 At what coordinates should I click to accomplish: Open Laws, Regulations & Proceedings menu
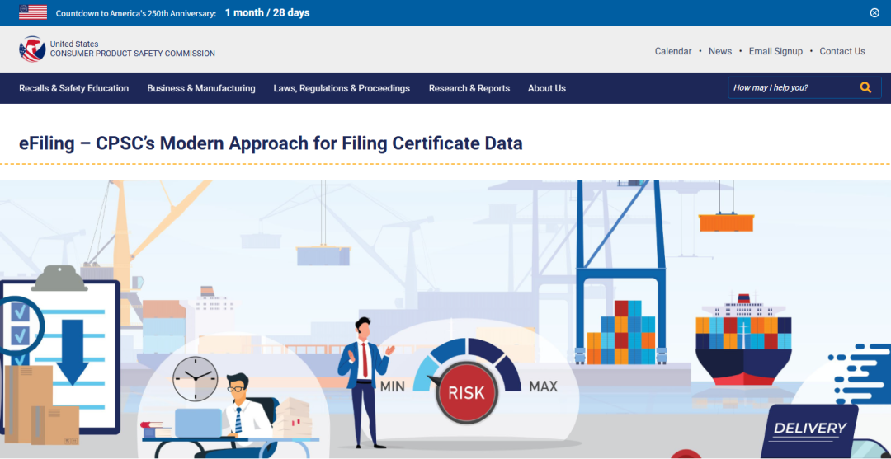342,88
